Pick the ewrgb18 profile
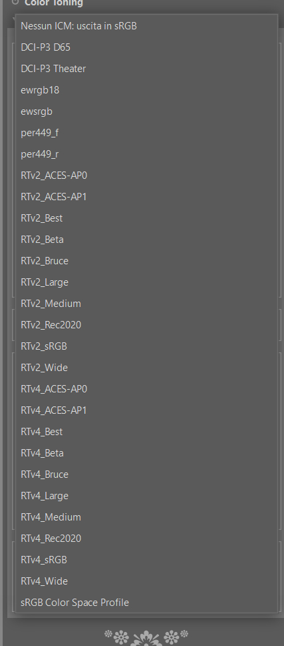The image size is (284, 646). coord(146,90)
